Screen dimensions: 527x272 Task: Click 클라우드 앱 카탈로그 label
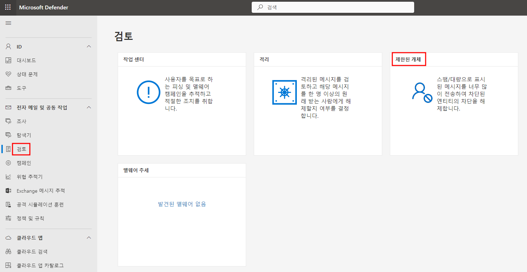pyautogui.click(x=40, y=265)
